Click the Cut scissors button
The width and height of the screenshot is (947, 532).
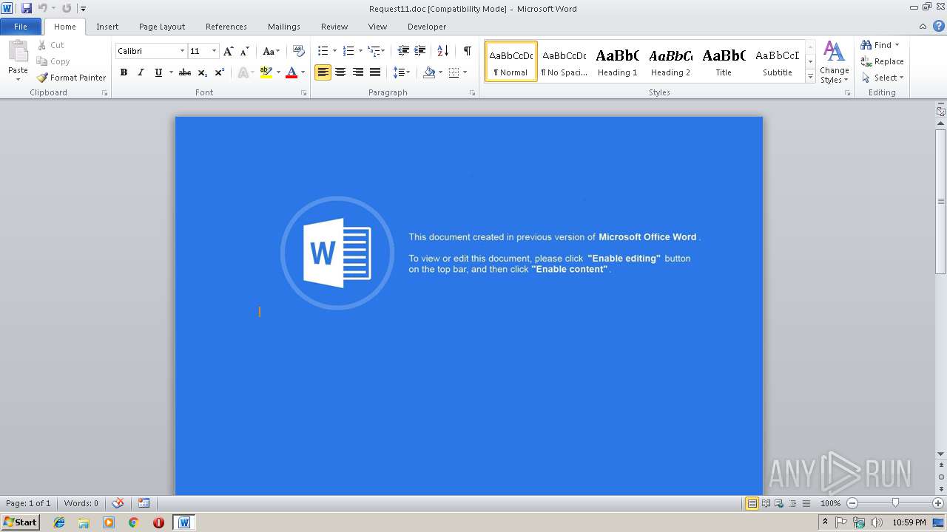50,45
